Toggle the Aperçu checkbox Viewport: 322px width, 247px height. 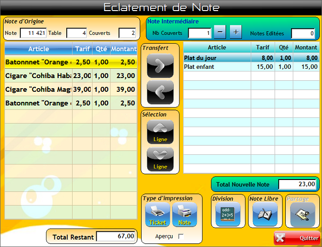pyautogui.click(x=181, y=236)
